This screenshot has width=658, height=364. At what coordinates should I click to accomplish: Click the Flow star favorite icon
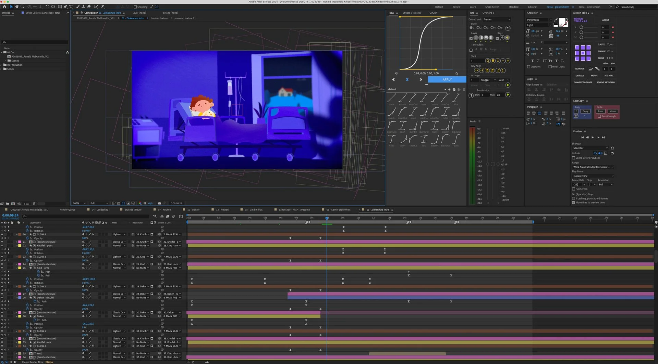tap(456, 73)
